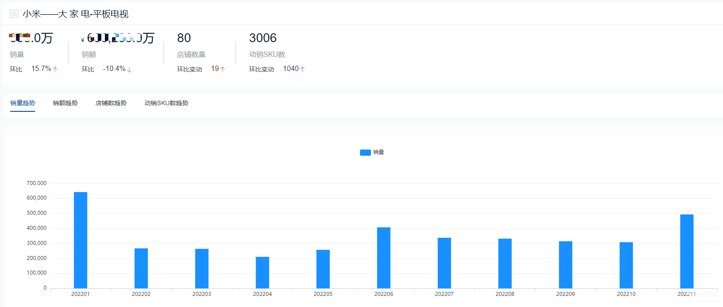Click the category icon beside 小米 title
The image size is (723, 307).
[14, 14]
